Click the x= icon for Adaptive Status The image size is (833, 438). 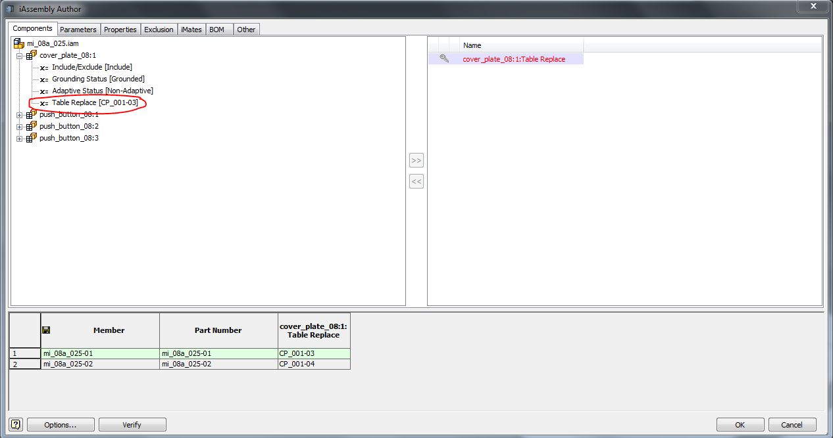coord(43,91)
